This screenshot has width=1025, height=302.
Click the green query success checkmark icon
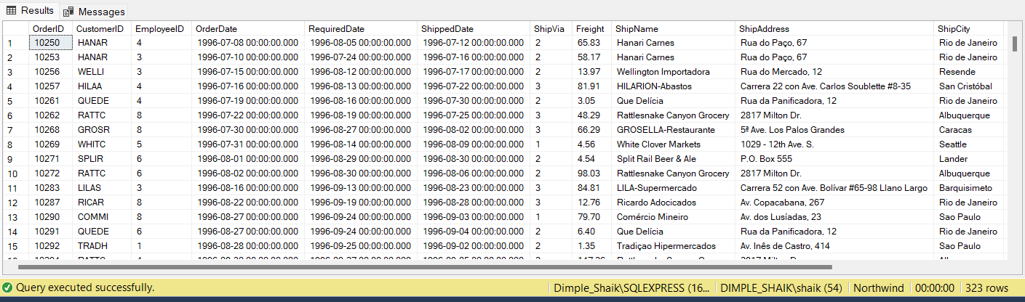pyautogui.click(x=7, y=287)
